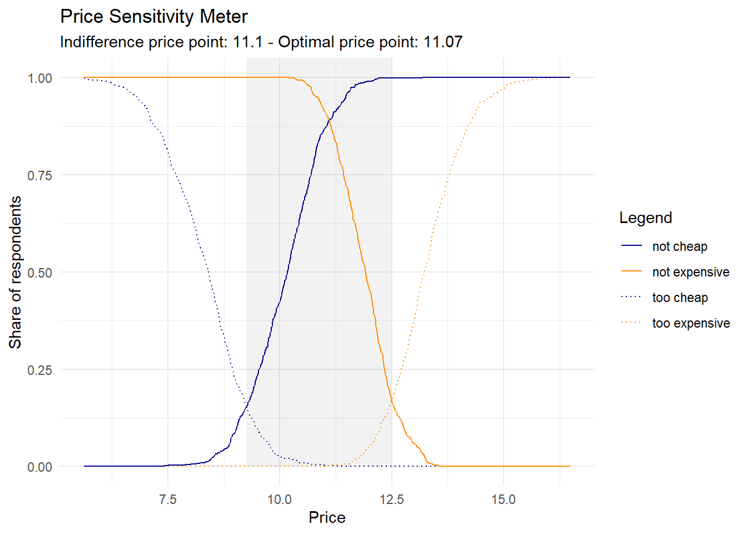
Task: Select the "too expensive" legend label
Action: coord(691,323)
